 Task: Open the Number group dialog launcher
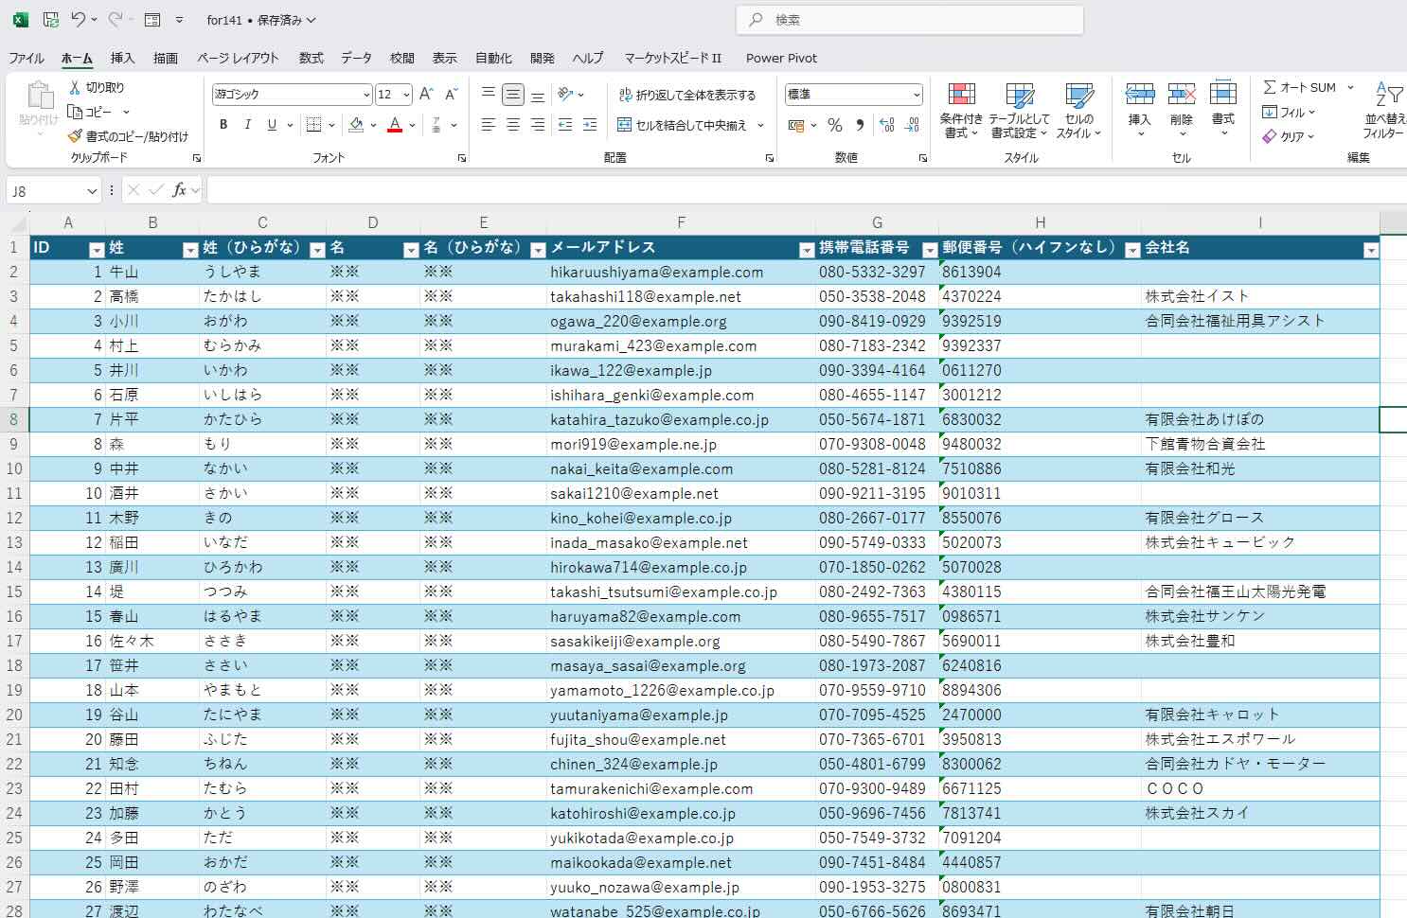tap(922, 158)
